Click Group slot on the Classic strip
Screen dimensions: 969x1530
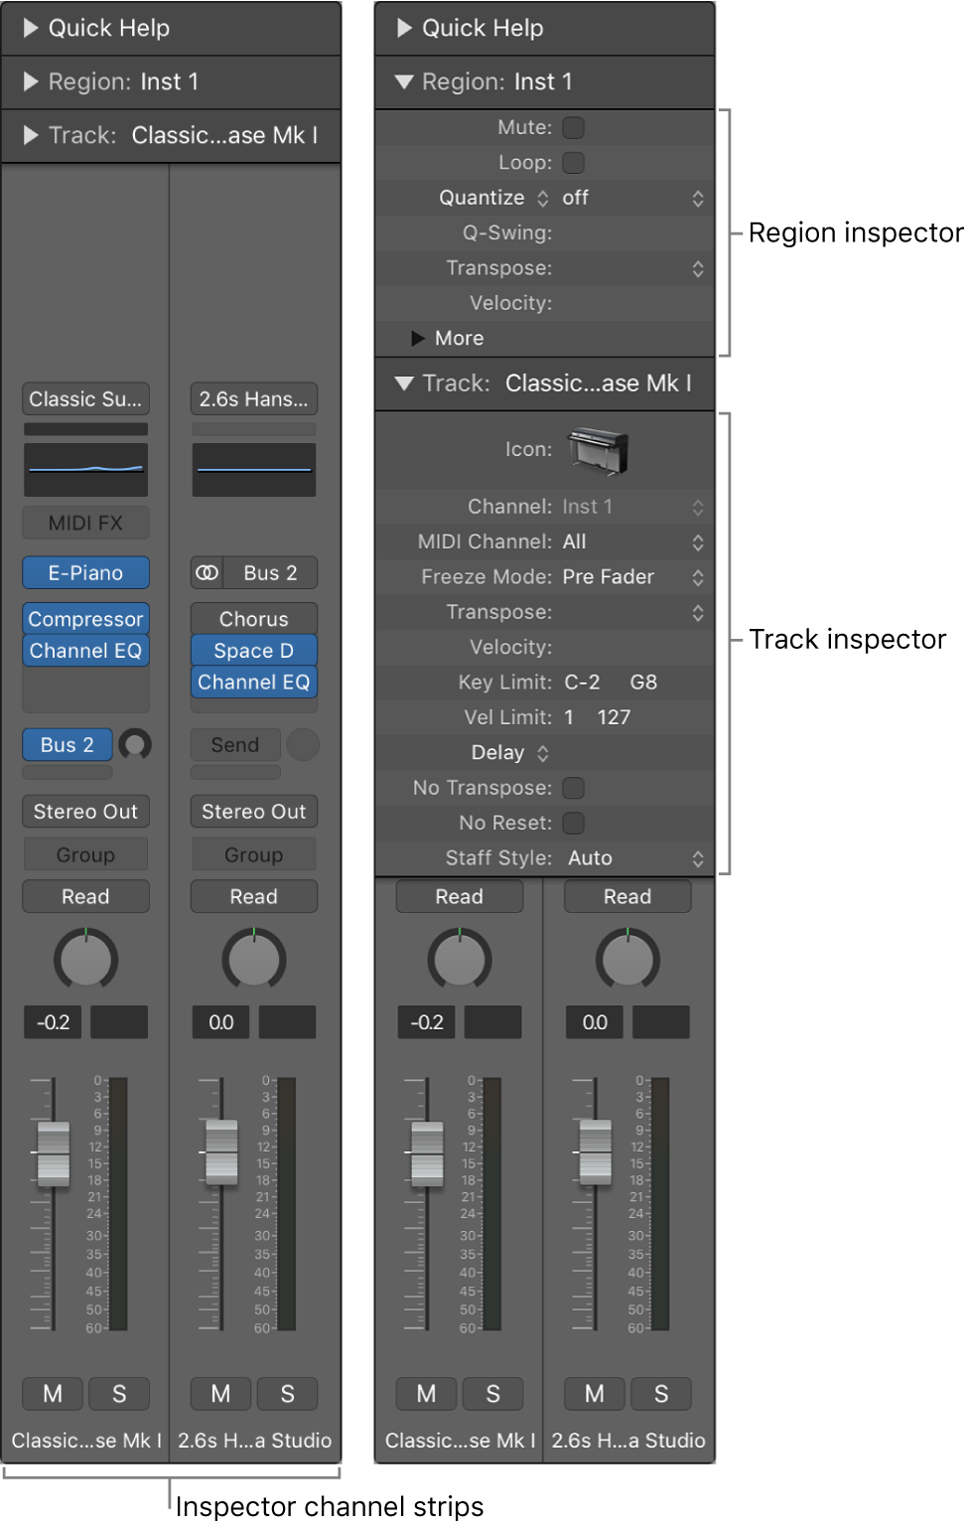(x=85, y=854)
